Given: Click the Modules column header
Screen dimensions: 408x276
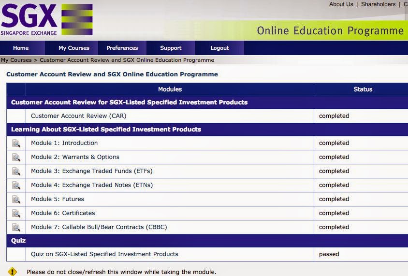Looking at the screenshot, I should 170,89.
